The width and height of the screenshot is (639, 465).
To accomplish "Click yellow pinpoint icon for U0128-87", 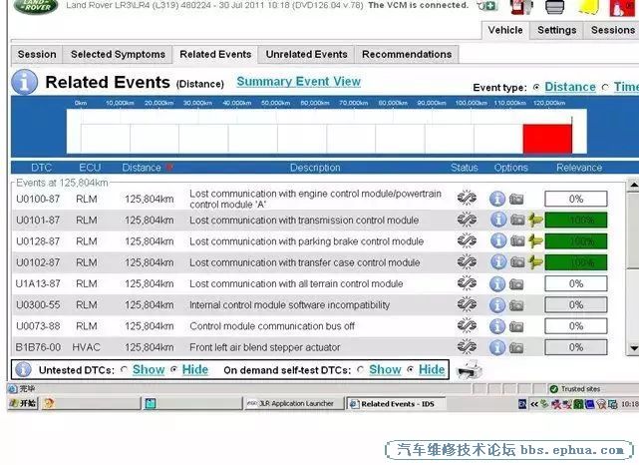I will [x=535, y=241].
